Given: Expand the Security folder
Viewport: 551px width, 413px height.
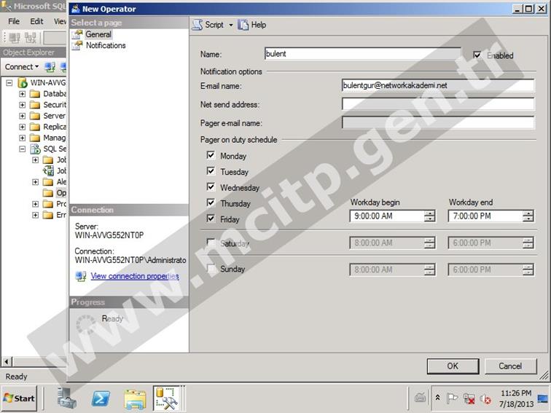Looking at the screenshot, I should (x=22, y=105).
